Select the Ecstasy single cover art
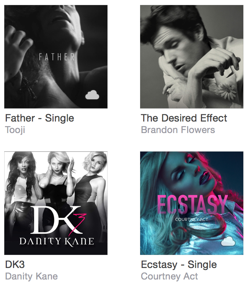This screenshot has height=286, width=248. (x=192, y=203)
